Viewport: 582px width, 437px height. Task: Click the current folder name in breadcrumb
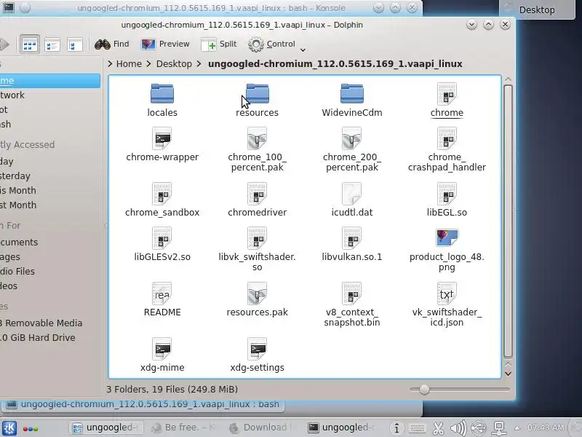point(335,64)
